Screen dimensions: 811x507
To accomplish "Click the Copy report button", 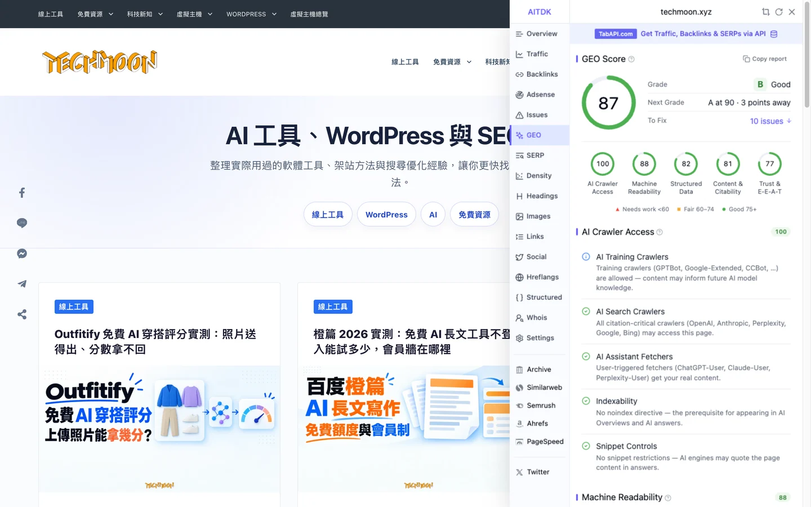I will [765, 59].
